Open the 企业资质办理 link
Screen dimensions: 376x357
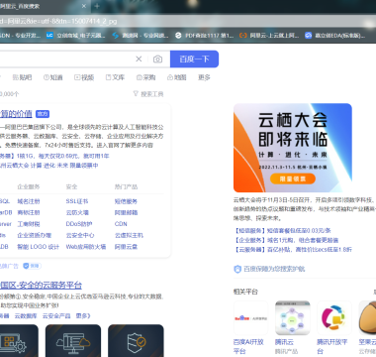35,235
